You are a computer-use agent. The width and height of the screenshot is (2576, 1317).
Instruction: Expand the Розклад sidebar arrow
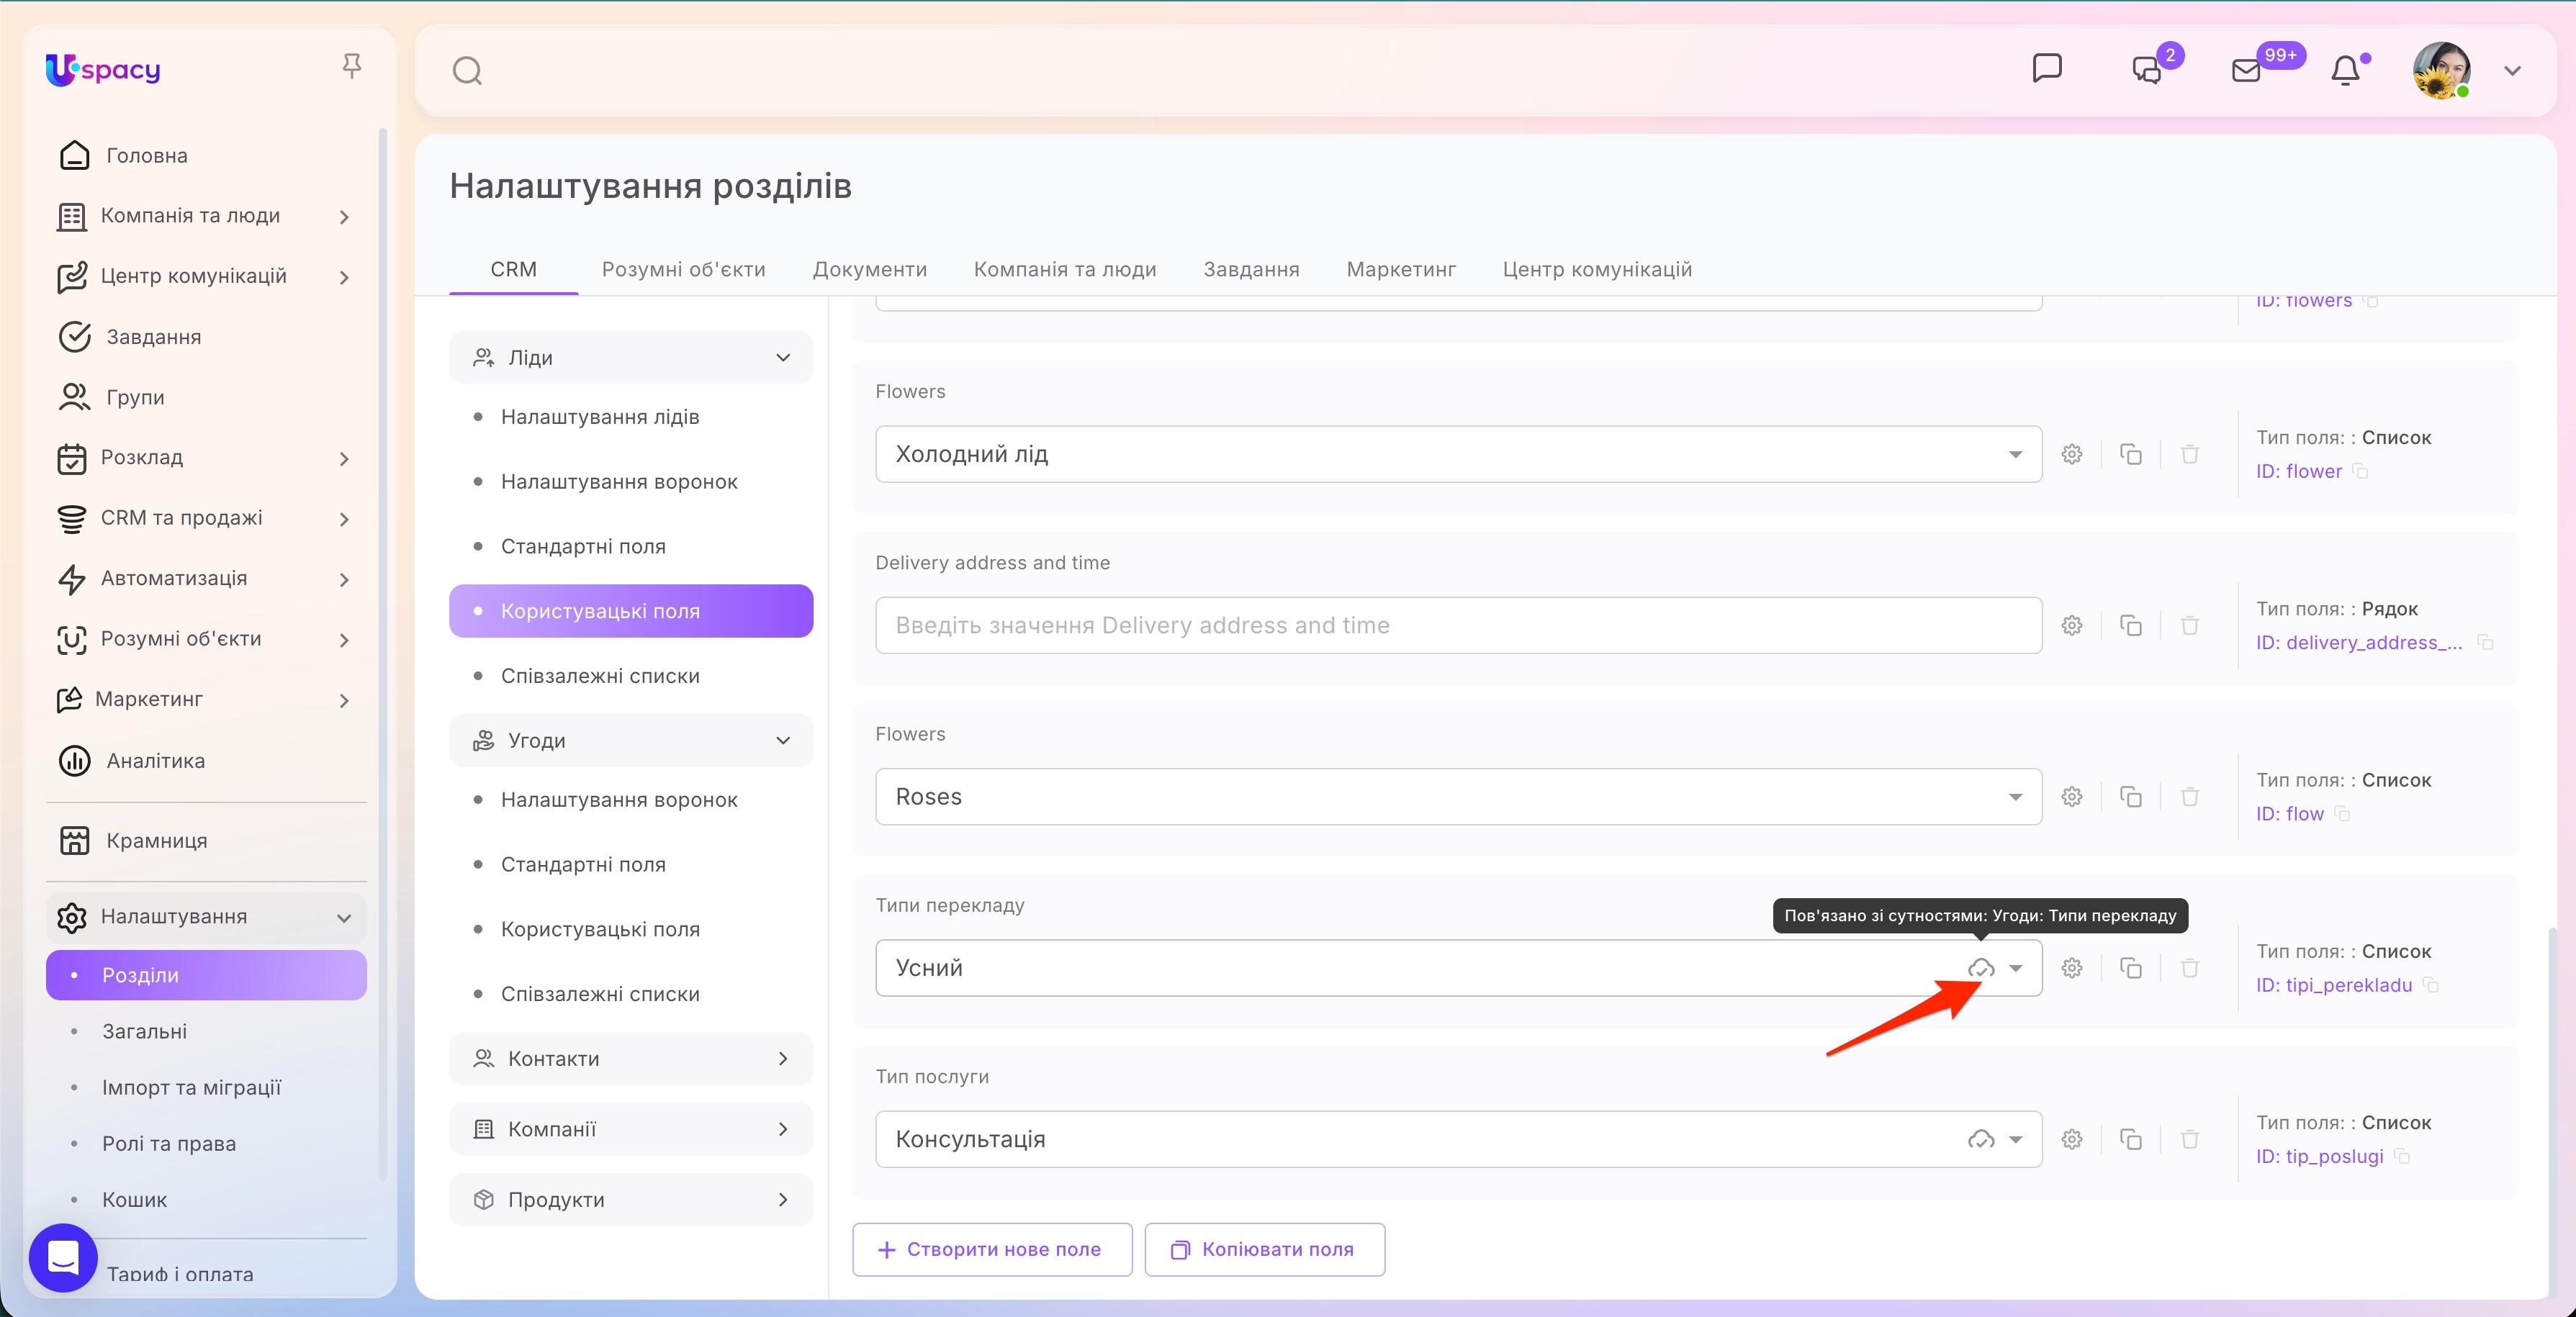click(344, 458)
